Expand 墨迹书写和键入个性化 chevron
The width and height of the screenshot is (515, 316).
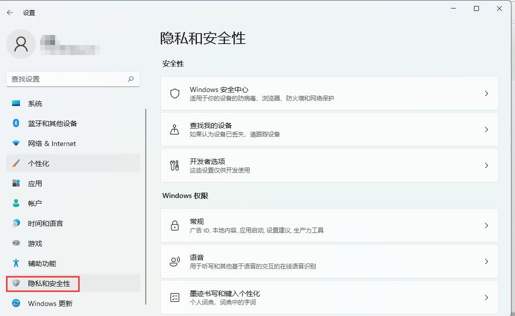(486, 297)
